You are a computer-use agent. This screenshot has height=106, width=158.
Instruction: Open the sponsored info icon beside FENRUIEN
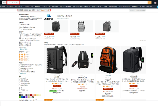point(136,75)
